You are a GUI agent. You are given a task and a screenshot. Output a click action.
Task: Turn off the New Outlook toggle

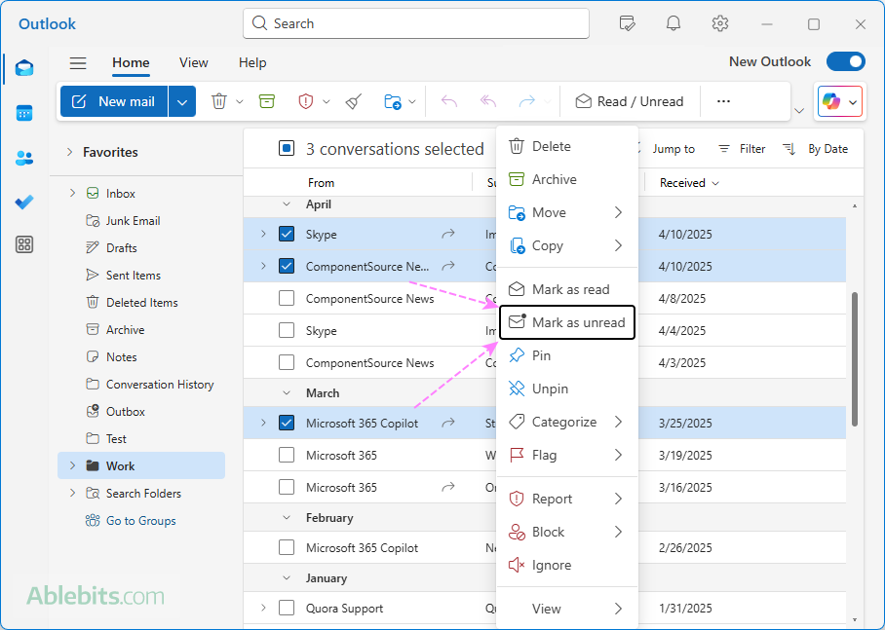click(845, 61)
